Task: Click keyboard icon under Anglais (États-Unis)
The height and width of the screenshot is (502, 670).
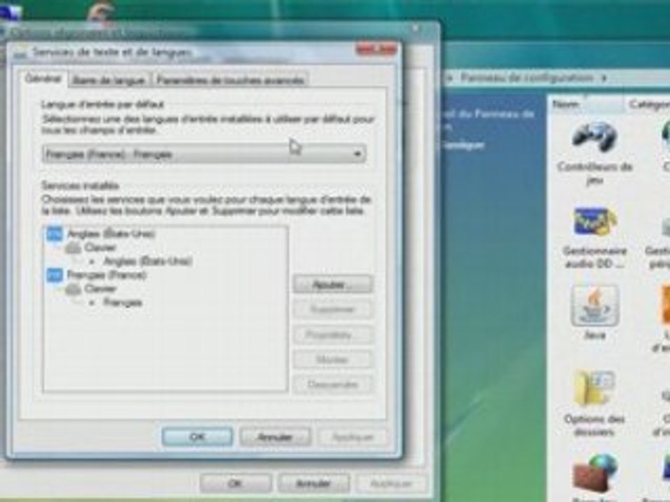Action: coord(73,248)
